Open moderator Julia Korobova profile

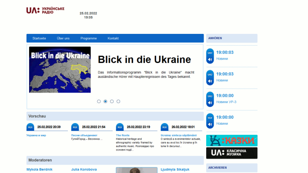[x=84, y=170]
